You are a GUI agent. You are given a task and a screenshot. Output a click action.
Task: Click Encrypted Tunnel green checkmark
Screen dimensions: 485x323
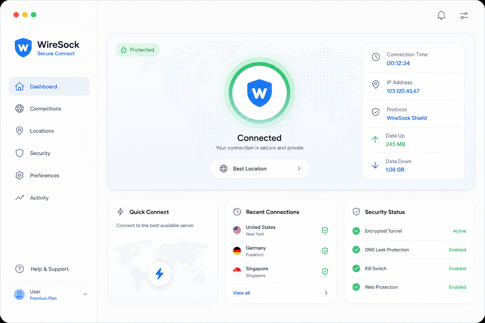356,231
